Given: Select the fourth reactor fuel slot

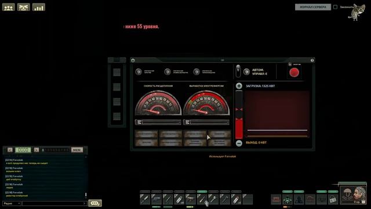Looking at the screenshot, I should pos(117,116).
